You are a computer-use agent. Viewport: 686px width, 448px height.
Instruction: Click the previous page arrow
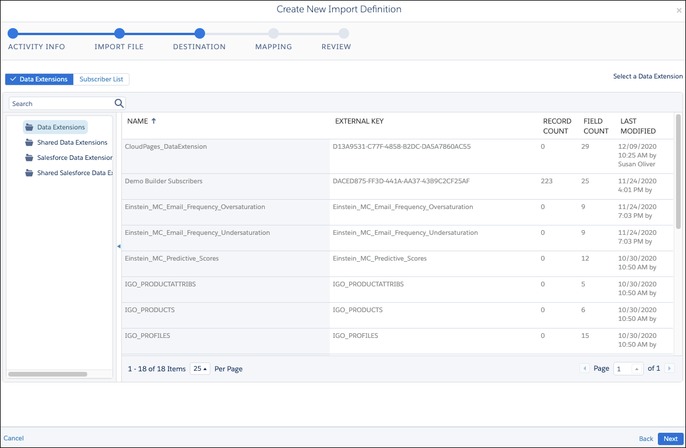pyautogui.click(x=584, y=368)
